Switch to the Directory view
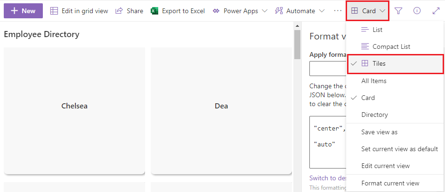Viewport: 445px width, 192px height. [x=395, y=115]
